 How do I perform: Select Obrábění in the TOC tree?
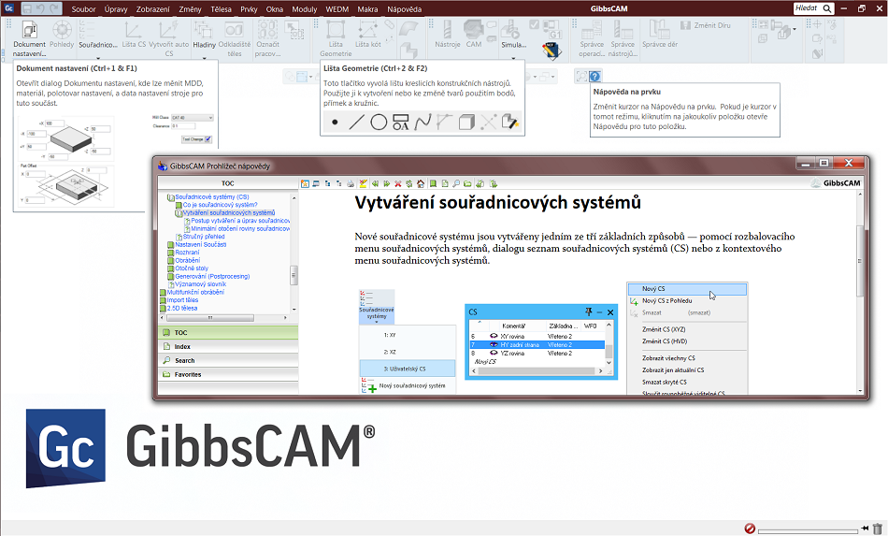(x=187, y=260)
